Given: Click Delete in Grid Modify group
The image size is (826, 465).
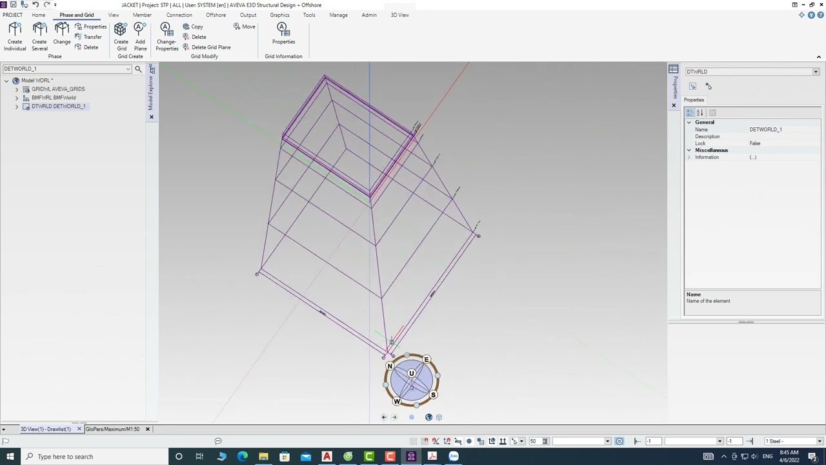Looking at the screenshot, I should click(194, 37).
